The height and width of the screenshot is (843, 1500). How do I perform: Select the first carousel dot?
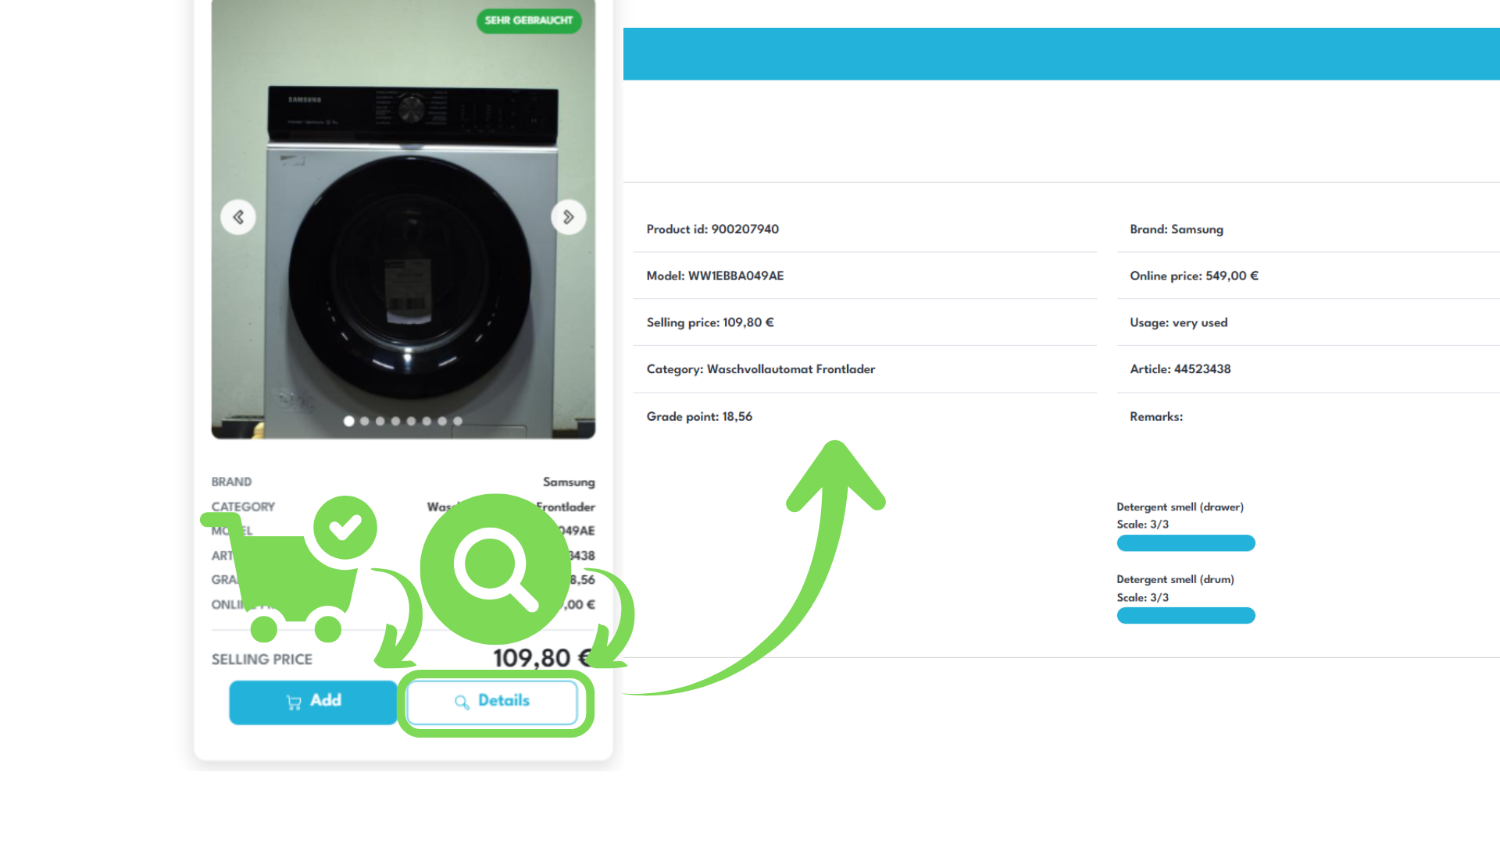[x=348, y=421]
